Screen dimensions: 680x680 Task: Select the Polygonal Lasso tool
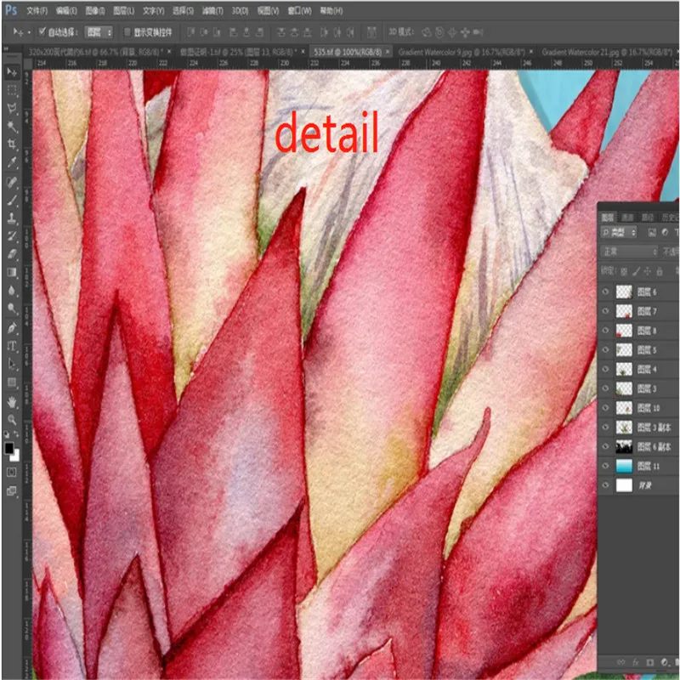[12, 109]
